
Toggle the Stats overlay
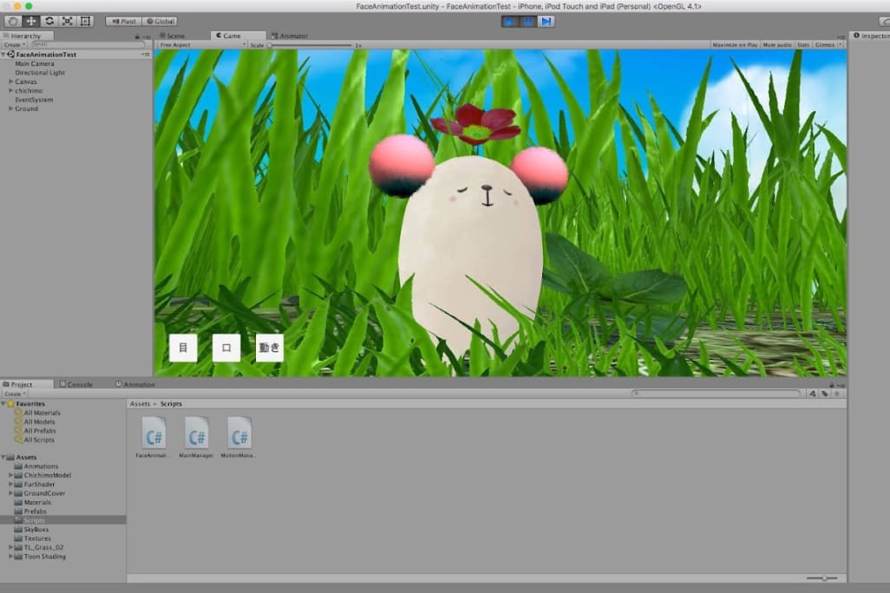(x=803, y=44)
